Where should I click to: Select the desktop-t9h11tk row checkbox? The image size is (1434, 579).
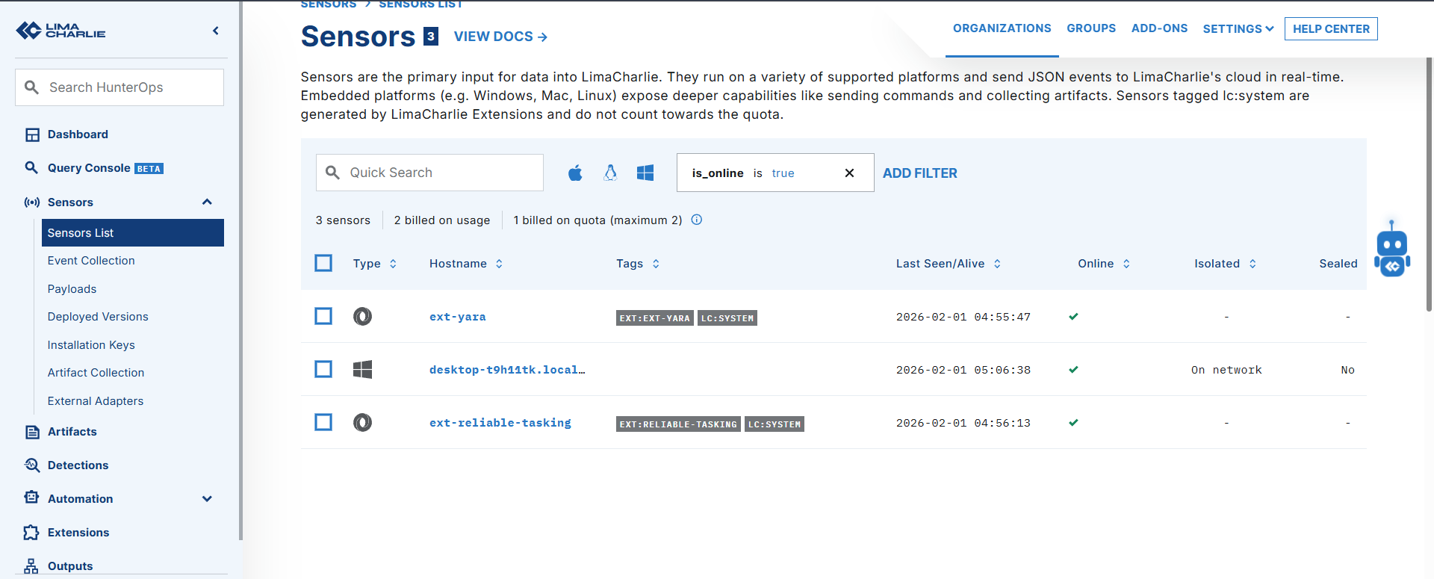click(323, 369)
